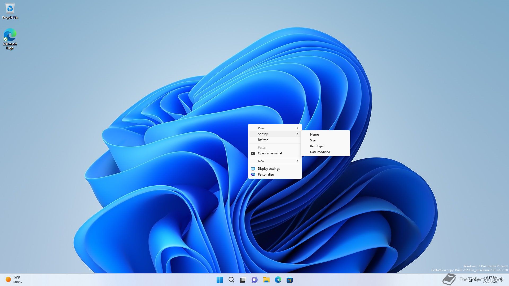Launch Edge browser from the taskbar
This screenshot has width=509, height=286.
tap(278, 280)
